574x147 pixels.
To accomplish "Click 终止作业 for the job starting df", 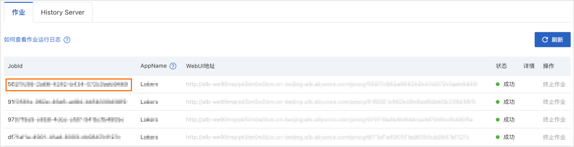I will click(554, 137).
